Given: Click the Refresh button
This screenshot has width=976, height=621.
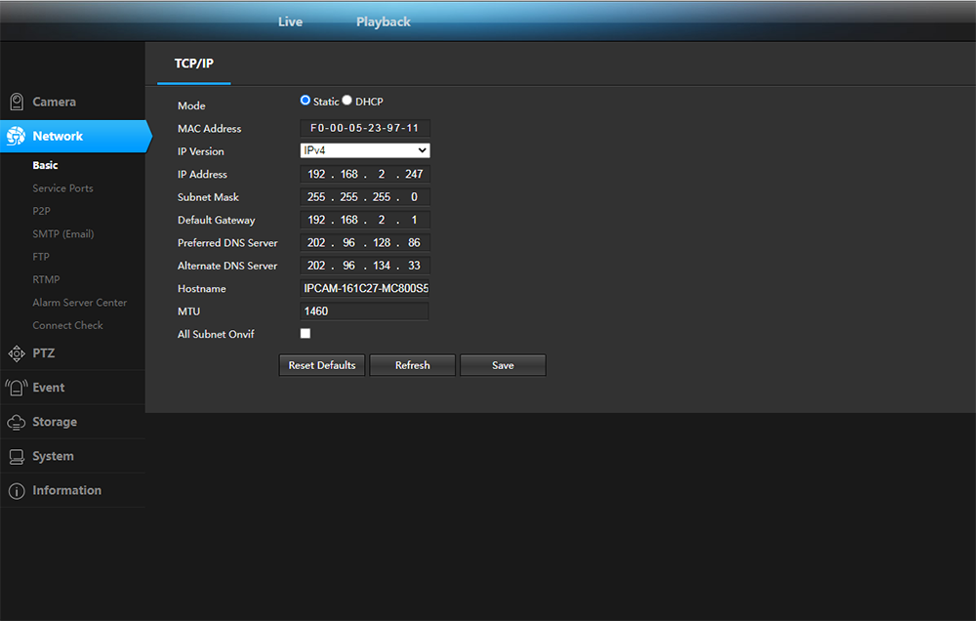Looking at the screenshot, I should point(412,365).
